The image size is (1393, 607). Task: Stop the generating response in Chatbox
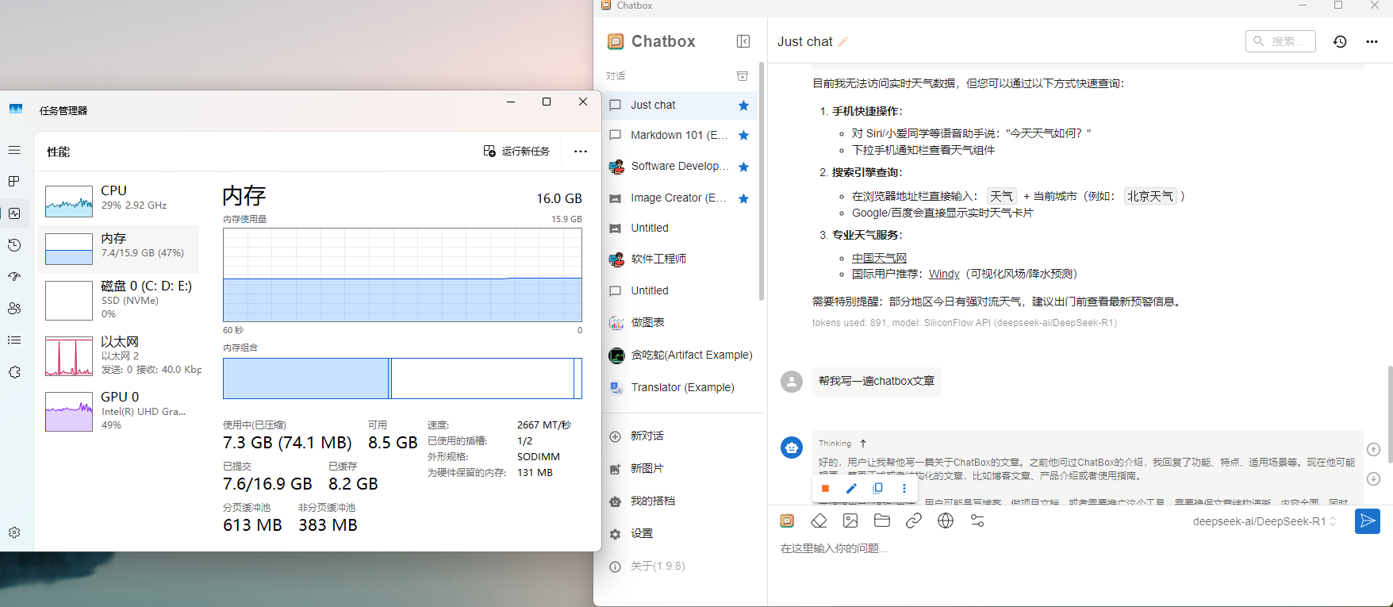825,488
